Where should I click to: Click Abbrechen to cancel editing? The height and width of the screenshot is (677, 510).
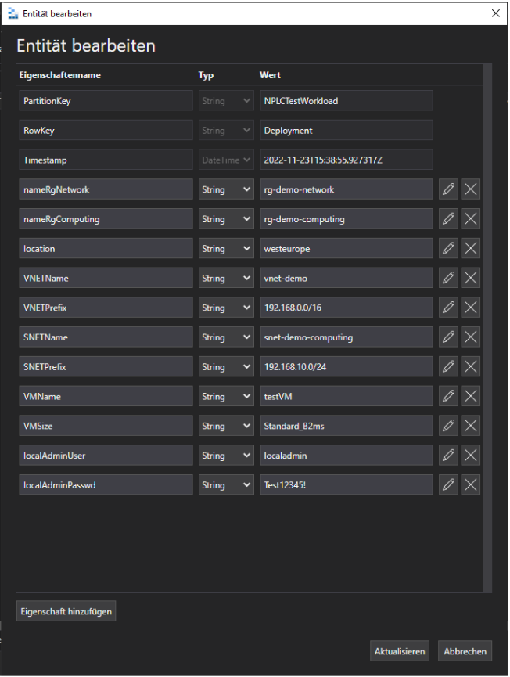click(465, 650)
